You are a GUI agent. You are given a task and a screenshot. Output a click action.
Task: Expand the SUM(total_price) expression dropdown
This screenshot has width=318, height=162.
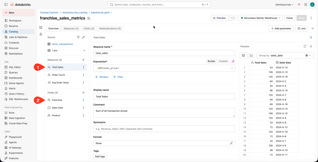[x=232, y=68]
